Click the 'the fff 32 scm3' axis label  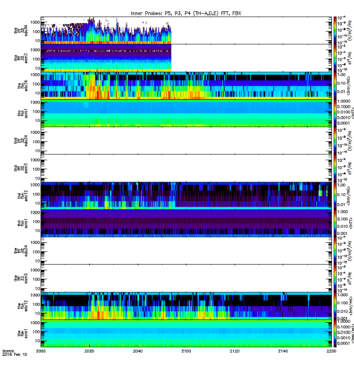tap(21, 278)
